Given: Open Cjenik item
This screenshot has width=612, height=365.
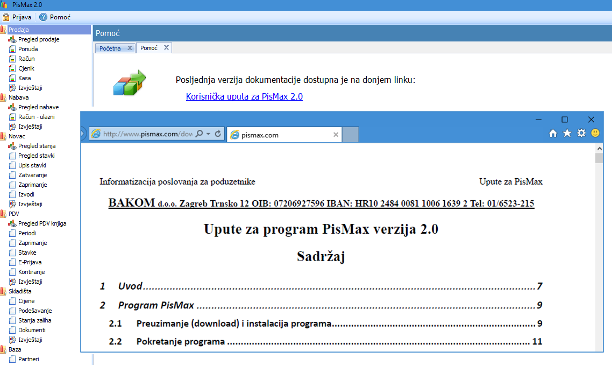Looking at the screenshot, I should click(26, 68).
